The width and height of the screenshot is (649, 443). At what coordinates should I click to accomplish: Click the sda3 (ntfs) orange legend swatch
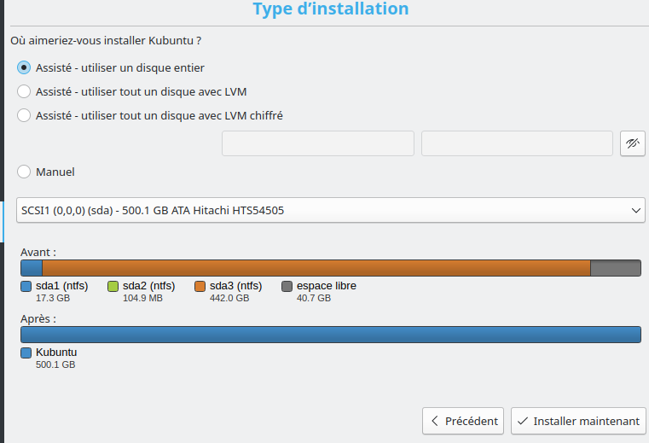(200, 286)
